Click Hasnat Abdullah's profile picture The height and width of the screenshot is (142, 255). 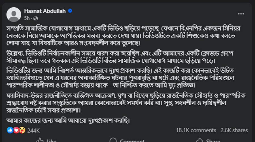[x=14, y=14]
